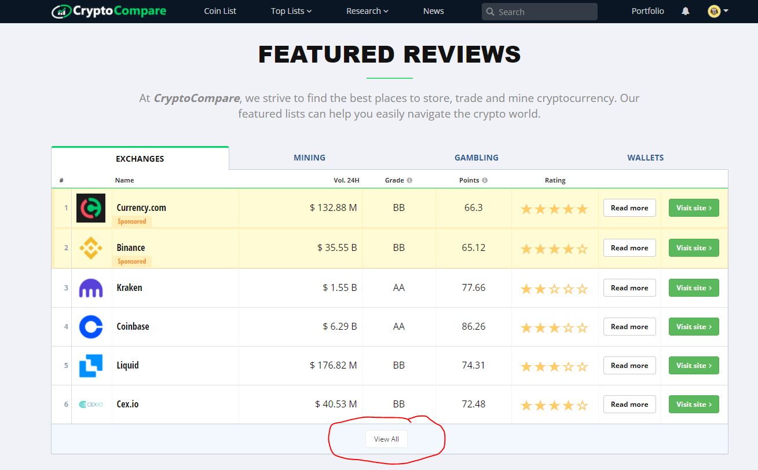Click the Liquid exchange logo
Viewport: 758px width, 470px height.
pos(91,365)
